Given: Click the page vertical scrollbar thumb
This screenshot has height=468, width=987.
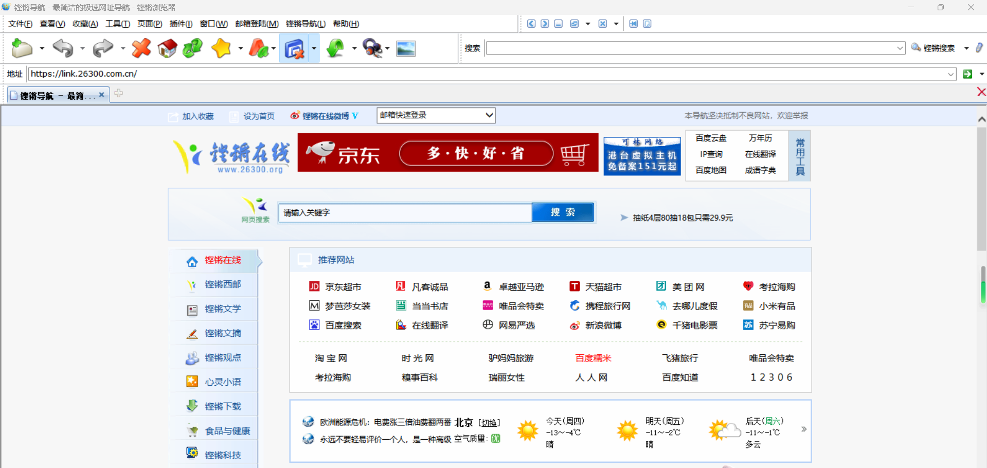Looking at the screenshot, I should [x=982, y=189].
